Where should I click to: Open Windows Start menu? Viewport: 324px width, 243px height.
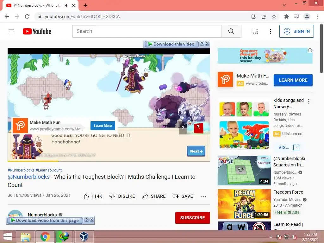coord(8,237)
